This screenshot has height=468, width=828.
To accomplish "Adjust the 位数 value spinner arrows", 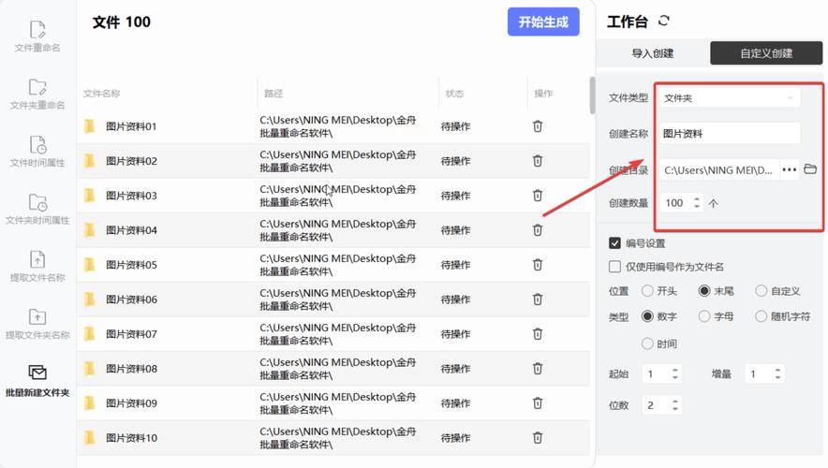I will (675, 404).
